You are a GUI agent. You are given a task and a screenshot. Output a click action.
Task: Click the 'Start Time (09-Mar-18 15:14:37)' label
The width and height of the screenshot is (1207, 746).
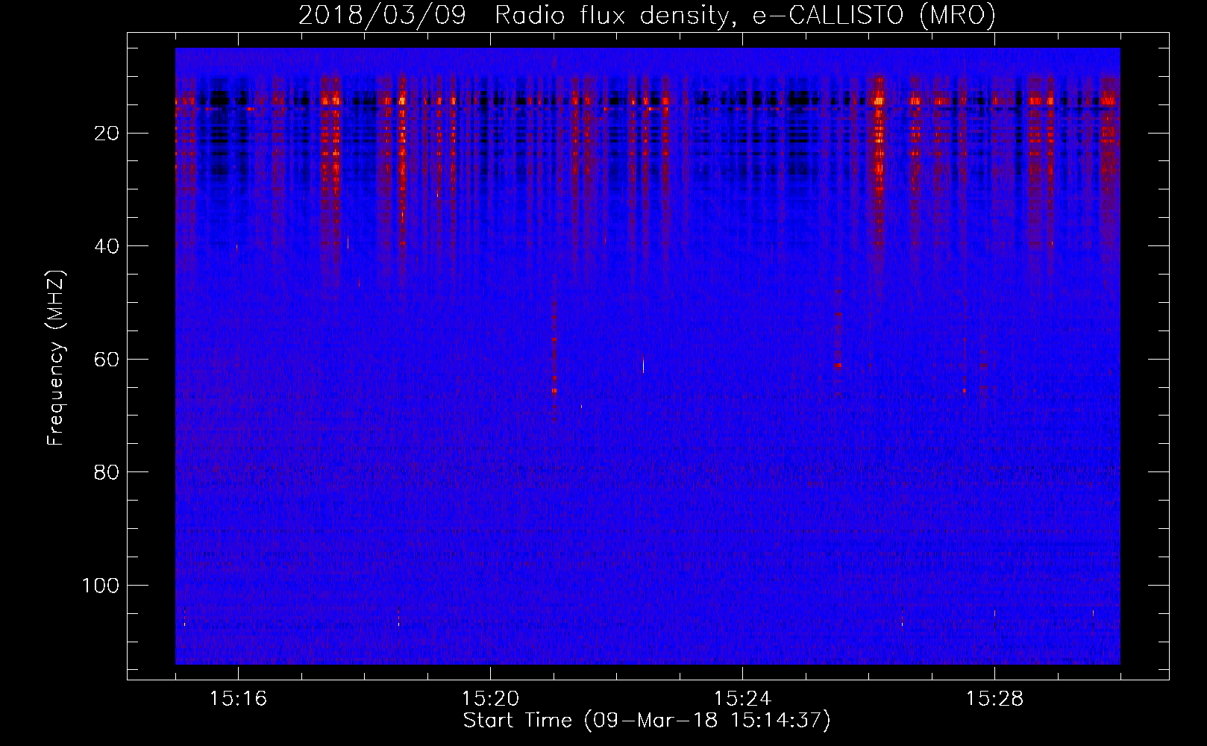click(647, 721)
